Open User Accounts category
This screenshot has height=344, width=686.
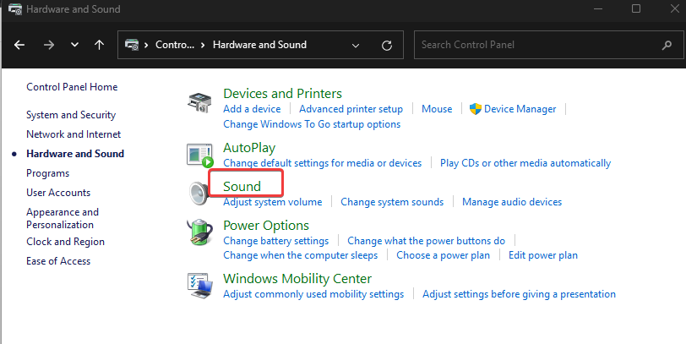click(x=58, y=193)
